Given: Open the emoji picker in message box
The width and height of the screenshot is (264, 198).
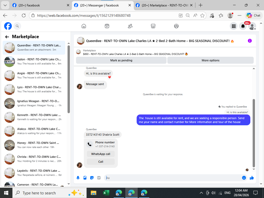Looking at the screenshot, I should point(244,178).
